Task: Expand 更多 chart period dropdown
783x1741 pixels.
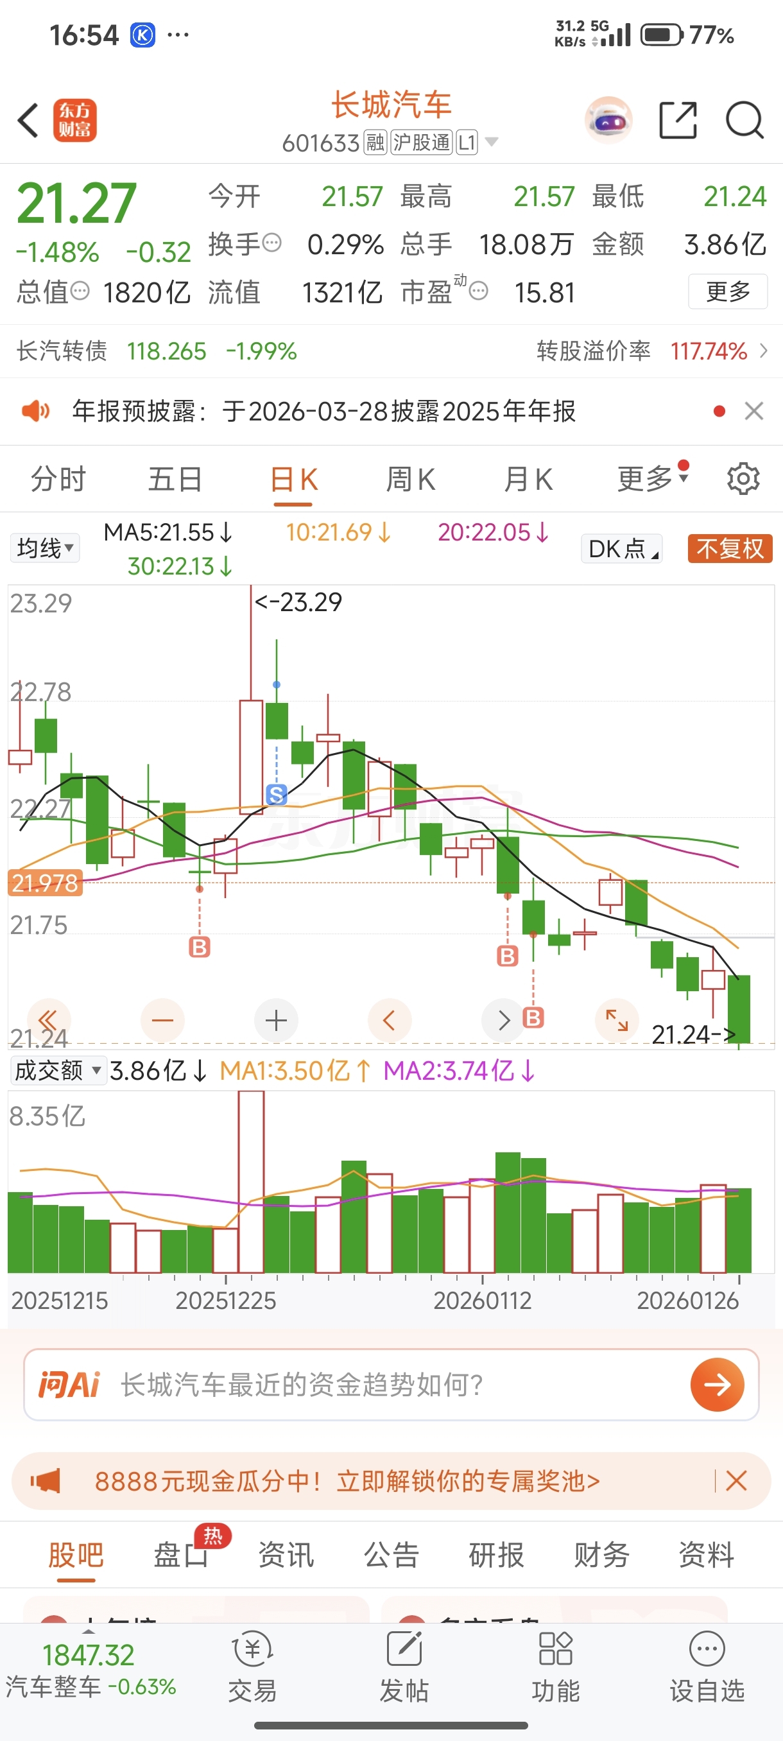Action: (653, 478)
